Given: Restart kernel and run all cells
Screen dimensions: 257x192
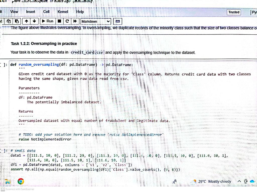Looking at the screenshot, I should click(x=75, y=21).
